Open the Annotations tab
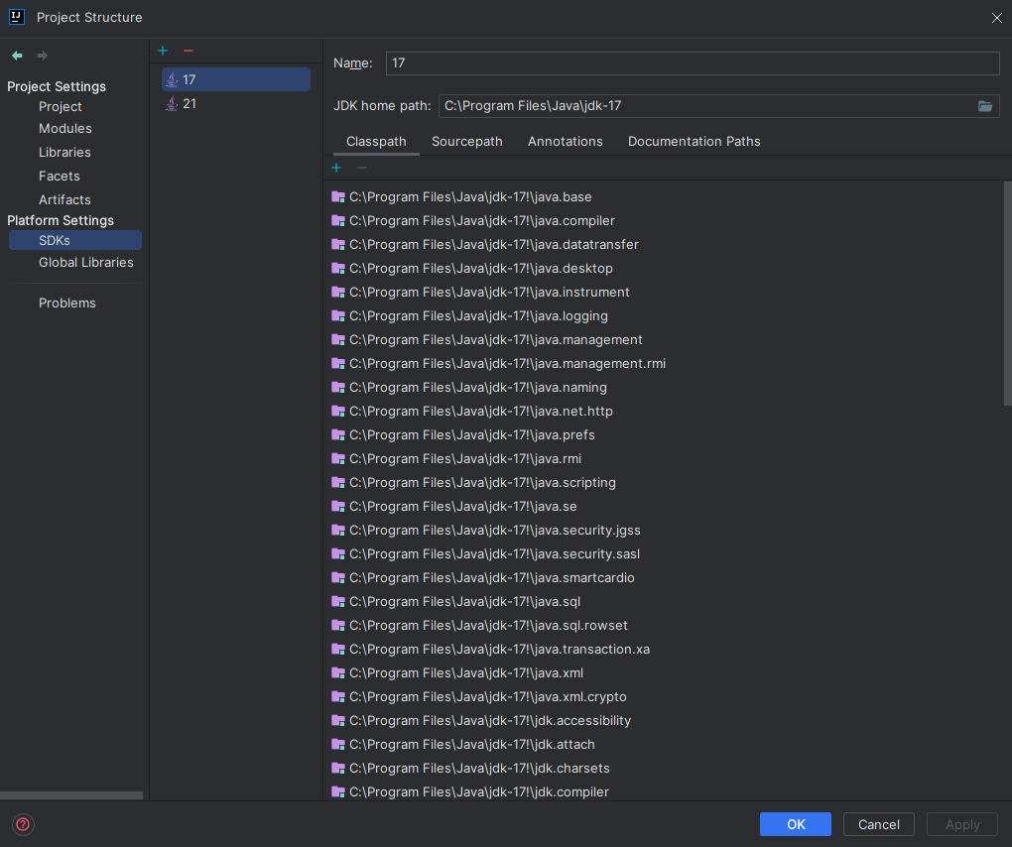This screenshot has width=1012, height=847. [565, 141]
